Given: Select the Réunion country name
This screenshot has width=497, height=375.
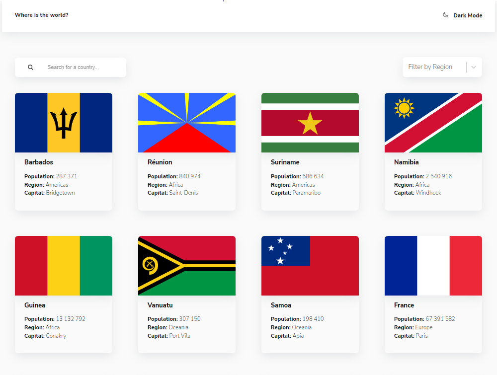Looking at the screenshot, I should coord(160,162).
